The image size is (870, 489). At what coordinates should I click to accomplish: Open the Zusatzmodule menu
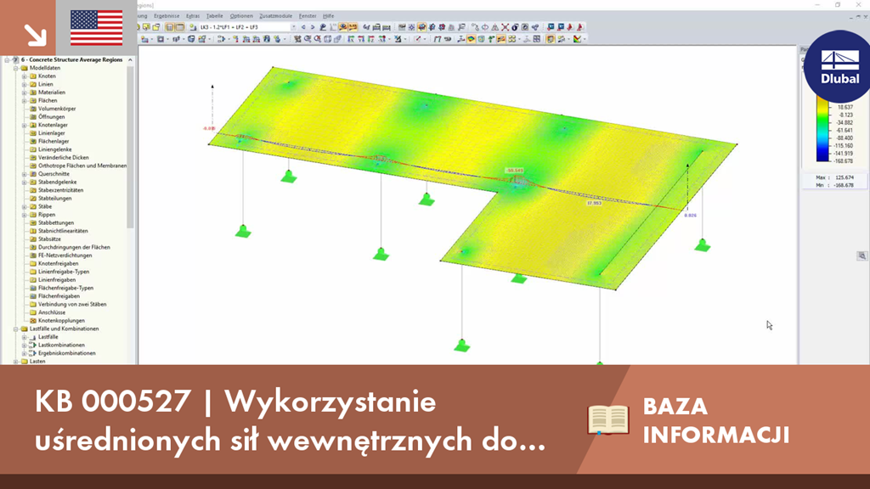276,16
